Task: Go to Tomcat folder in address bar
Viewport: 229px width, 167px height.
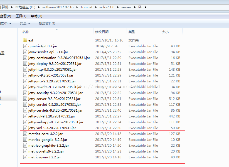Action: click(86, 7)
